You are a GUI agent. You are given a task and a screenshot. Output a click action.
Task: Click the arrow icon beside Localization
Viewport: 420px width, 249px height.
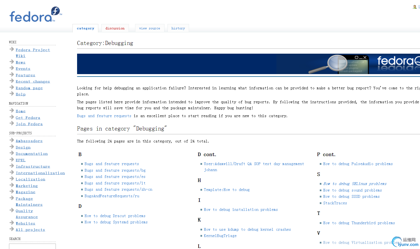(x=12, y=178)
